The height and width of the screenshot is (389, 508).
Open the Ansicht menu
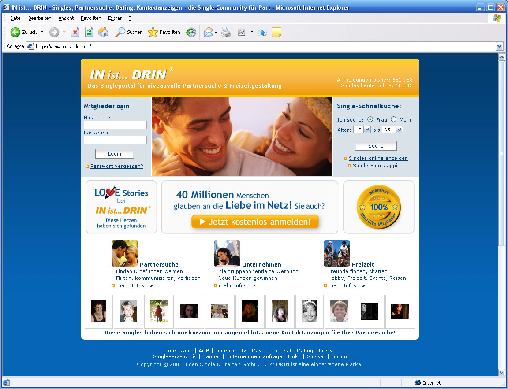pyautogui.click(x=66, y=18)
